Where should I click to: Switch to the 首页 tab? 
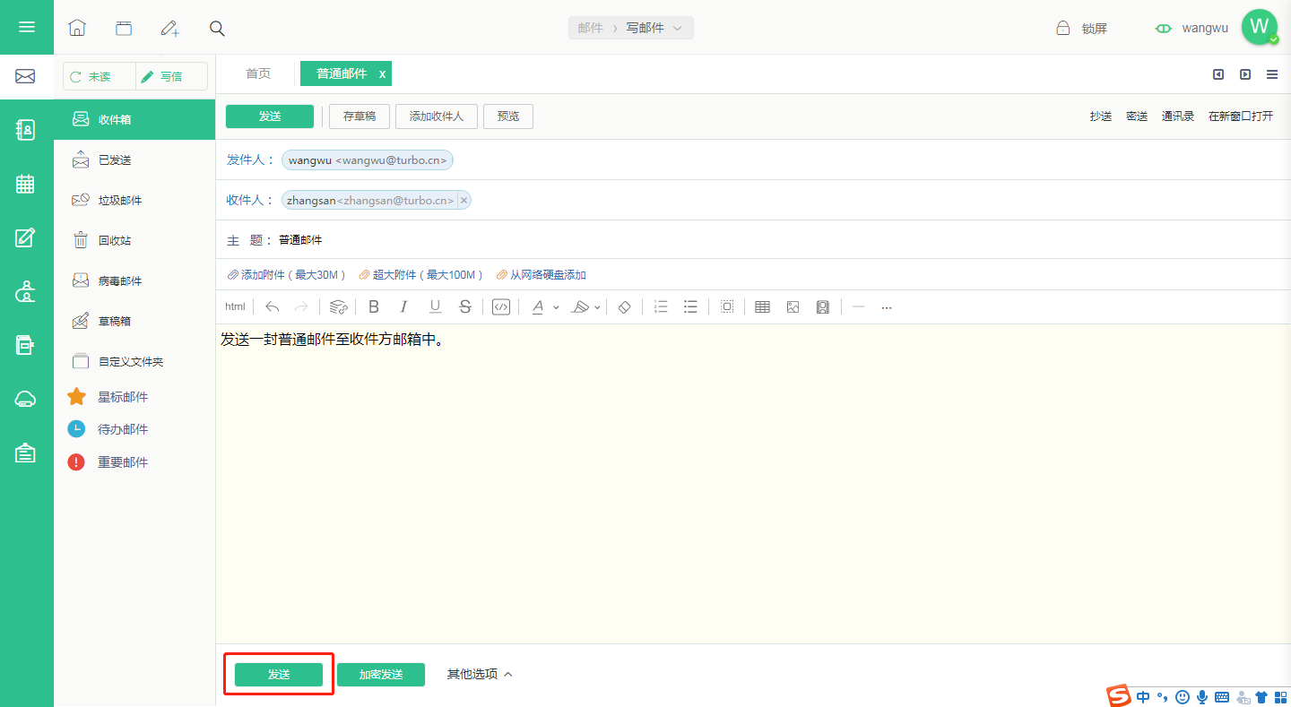[x=258, y=73]
